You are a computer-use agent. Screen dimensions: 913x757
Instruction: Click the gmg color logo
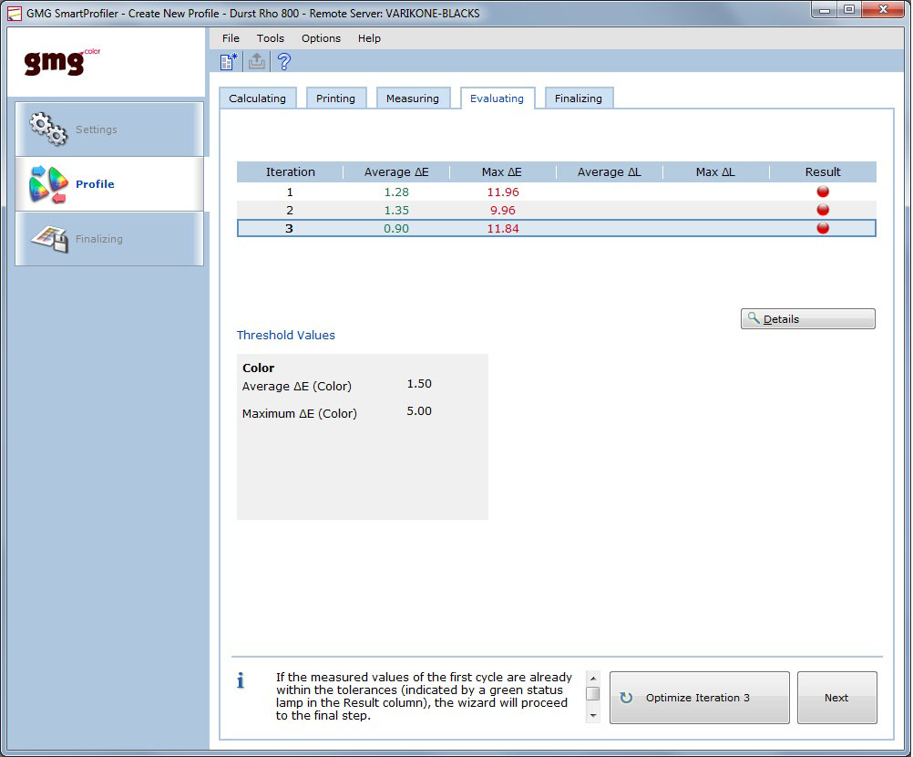pos(62,61)
